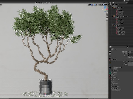Expand the Light Paths panel
The image size is (133, 99).
click(114, 72)
